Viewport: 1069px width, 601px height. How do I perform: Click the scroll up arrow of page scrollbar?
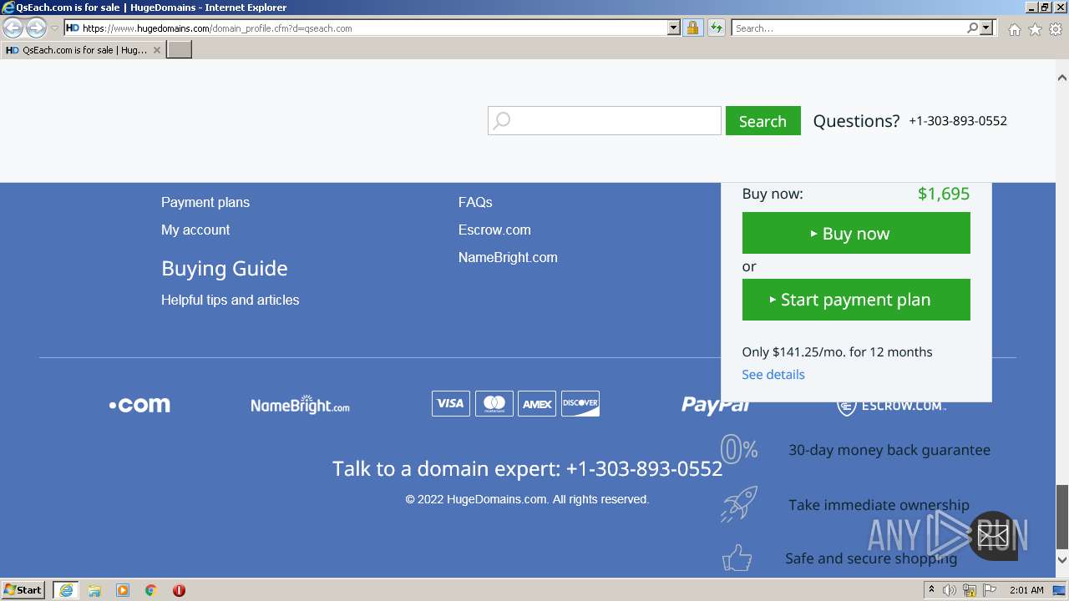[x=1062, y=78]
